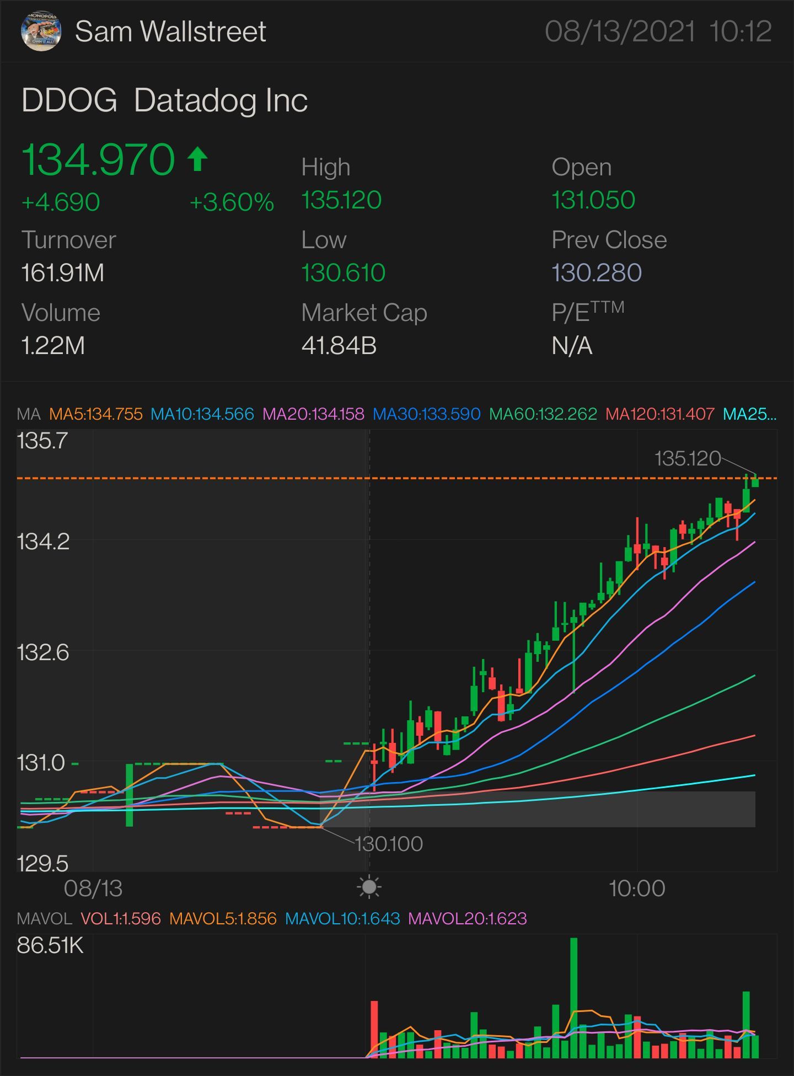Tap the 132.6 price axis label
Viewport: 794px width, 1076px height.
pos(43,652)
